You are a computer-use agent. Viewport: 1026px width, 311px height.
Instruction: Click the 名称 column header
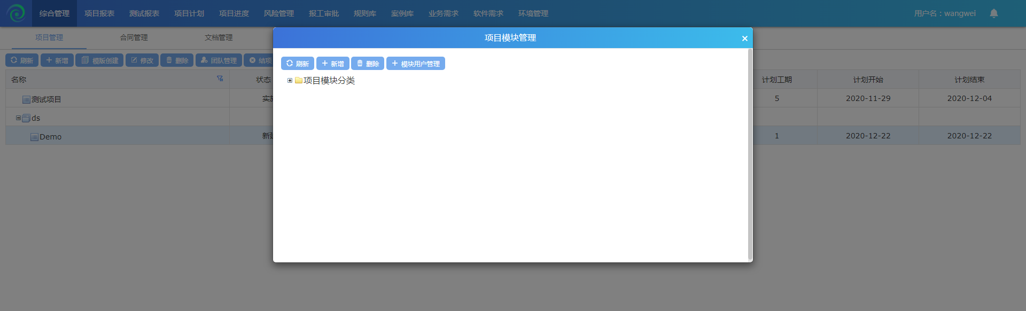[x=118, y=80]
